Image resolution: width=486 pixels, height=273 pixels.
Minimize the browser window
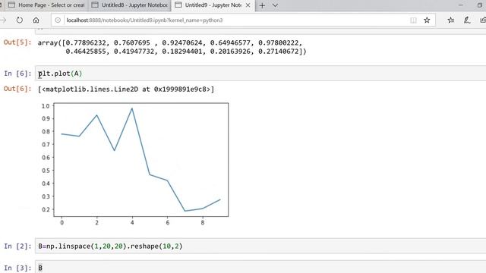pos(461,5)
